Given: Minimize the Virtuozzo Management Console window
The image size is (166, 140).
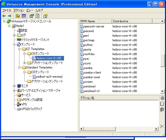Looking at the screenshot, I should click(x=150, y=4).
